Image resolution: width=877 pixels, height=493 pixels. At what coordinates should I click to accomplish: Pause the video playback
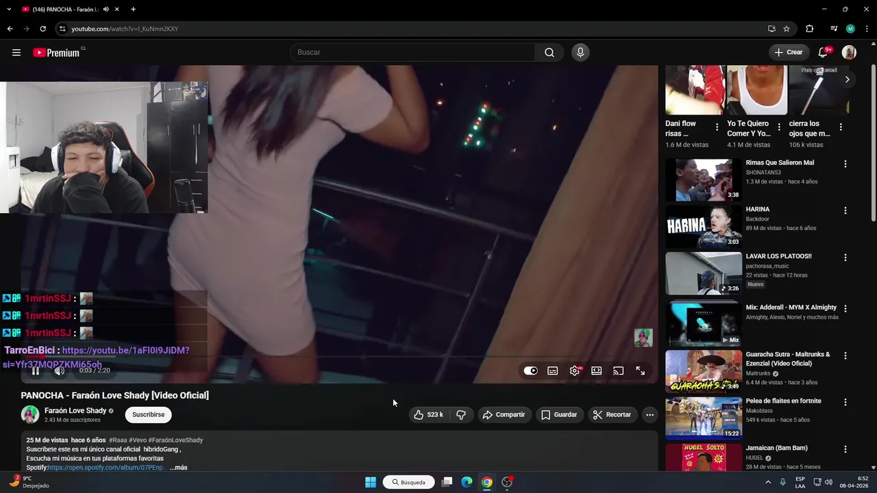(36, 370)
